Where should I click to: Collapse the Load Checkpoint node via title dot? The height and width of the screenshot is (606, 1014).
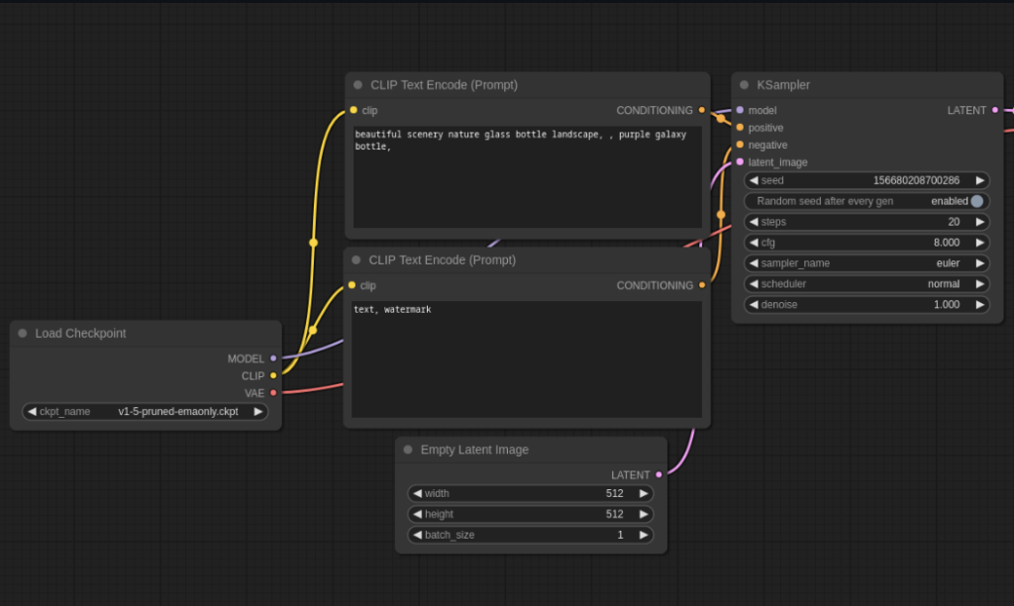click(x=22, y=334)
